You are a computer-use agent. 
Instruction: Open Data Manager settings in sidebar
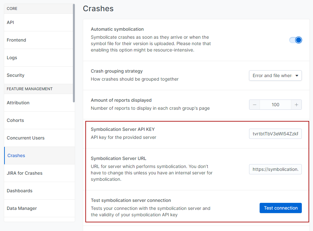click(x=40, y=208)
